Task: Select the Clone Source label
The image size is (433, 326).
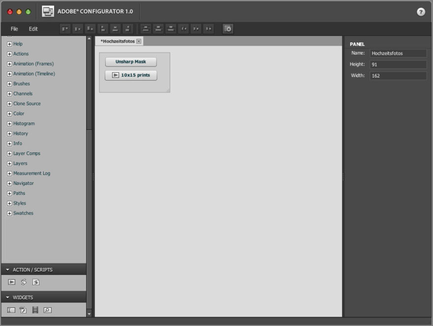Action: [27, 104]
